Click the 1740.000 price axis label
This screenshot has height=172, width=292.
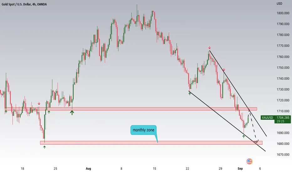pos(283,78)
